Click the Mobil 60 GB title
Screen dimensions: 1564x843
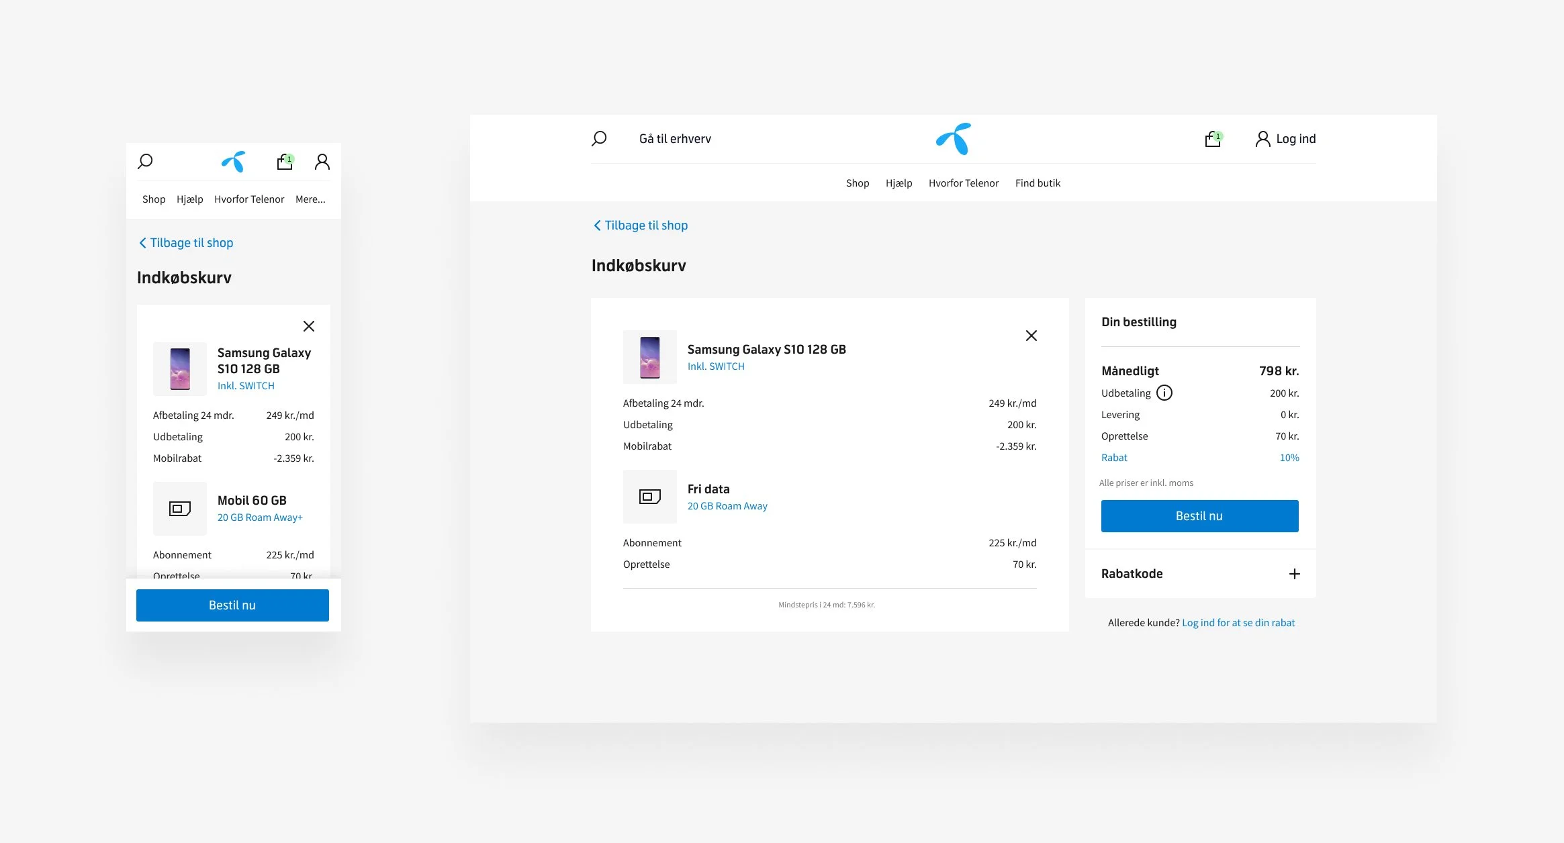[x=252, y=501]
